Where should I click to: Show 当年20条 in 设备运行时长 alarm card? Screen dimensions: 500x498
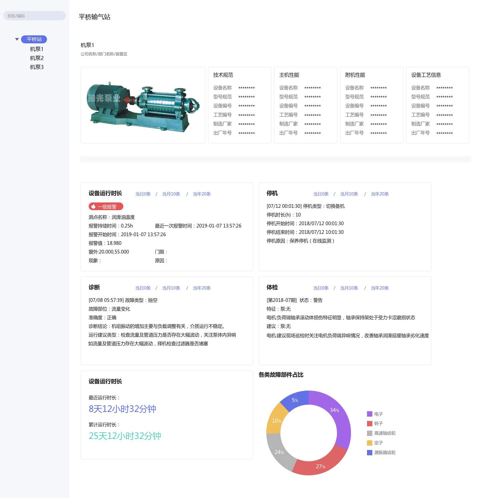point(202,194)
